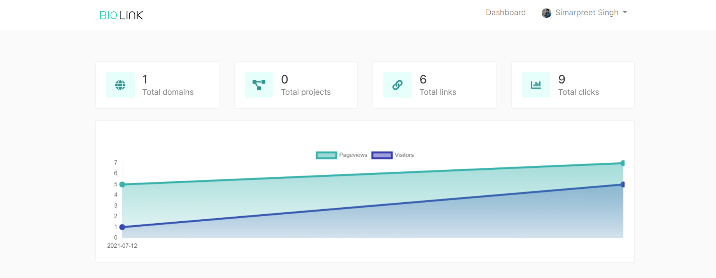Click the right Visitors data point at 5
716x278 pixels.
click(x=623, y=184)
